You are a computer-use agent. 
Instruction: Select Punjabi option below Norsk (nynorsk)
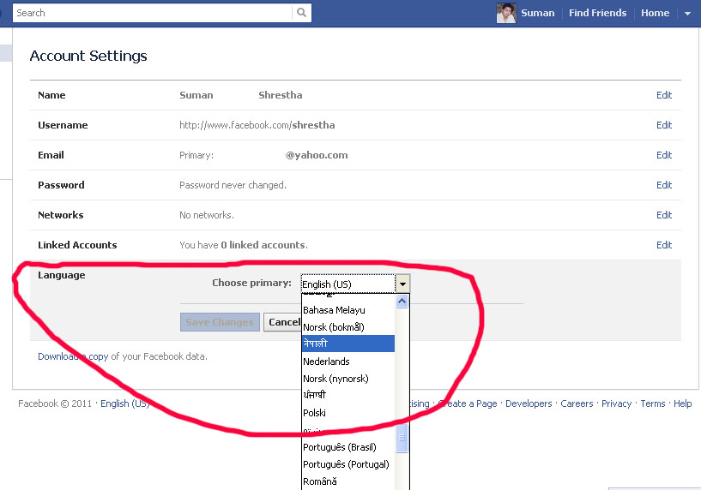(347, 396)
